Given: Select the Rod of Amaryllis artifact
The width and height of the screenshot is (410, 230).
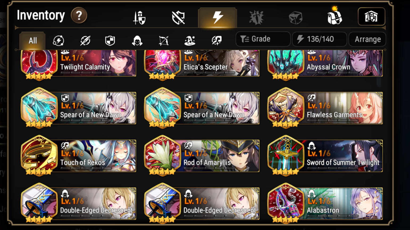Looking at the screenshot, I should 202,156.
